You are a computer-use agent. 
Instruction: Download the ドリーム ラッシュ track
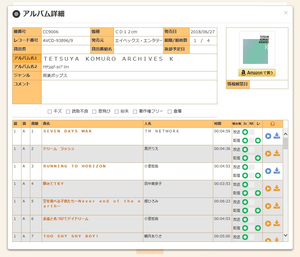(x=277, y=153)
